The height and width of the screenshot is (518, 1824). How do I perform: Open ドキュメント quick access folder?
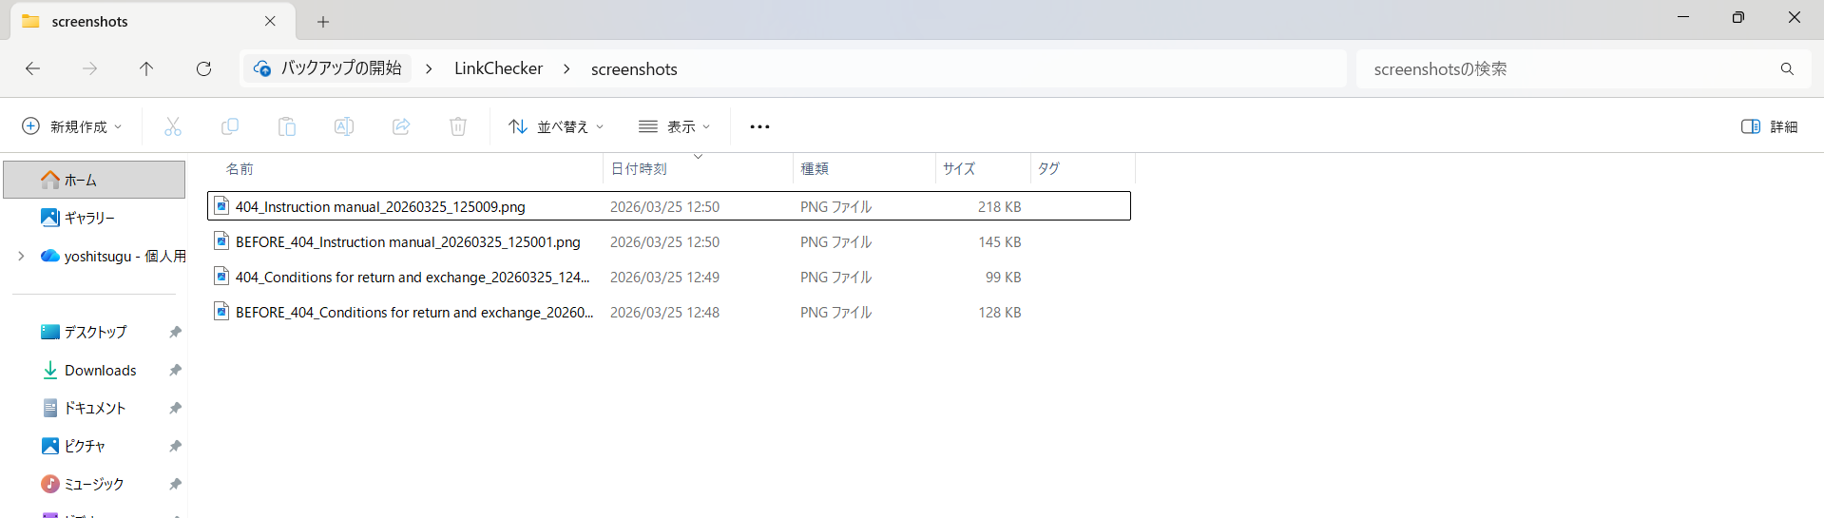[x=84, y=408]
